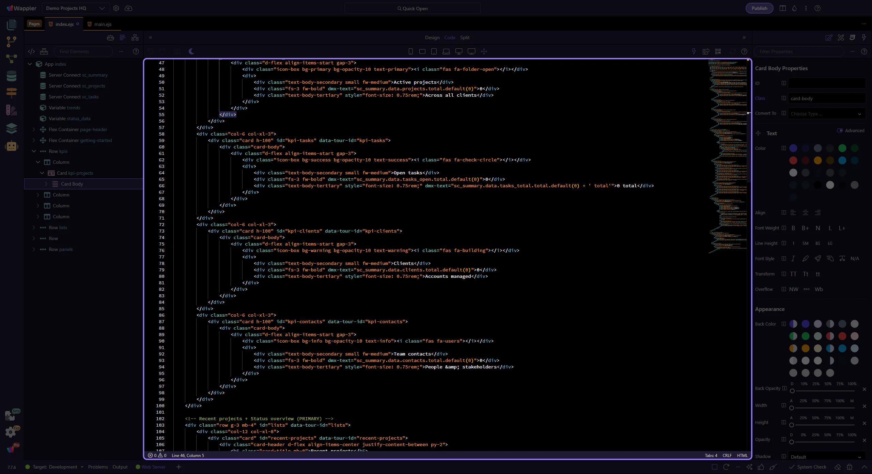Open the Convert To Choose Type dropdown

pyautogui.click(x=826, y=114)
